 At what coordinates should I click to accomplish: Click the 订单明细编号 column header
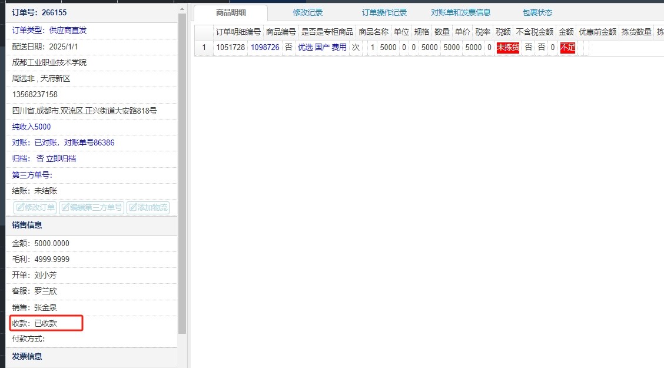[x=238, y=32]
